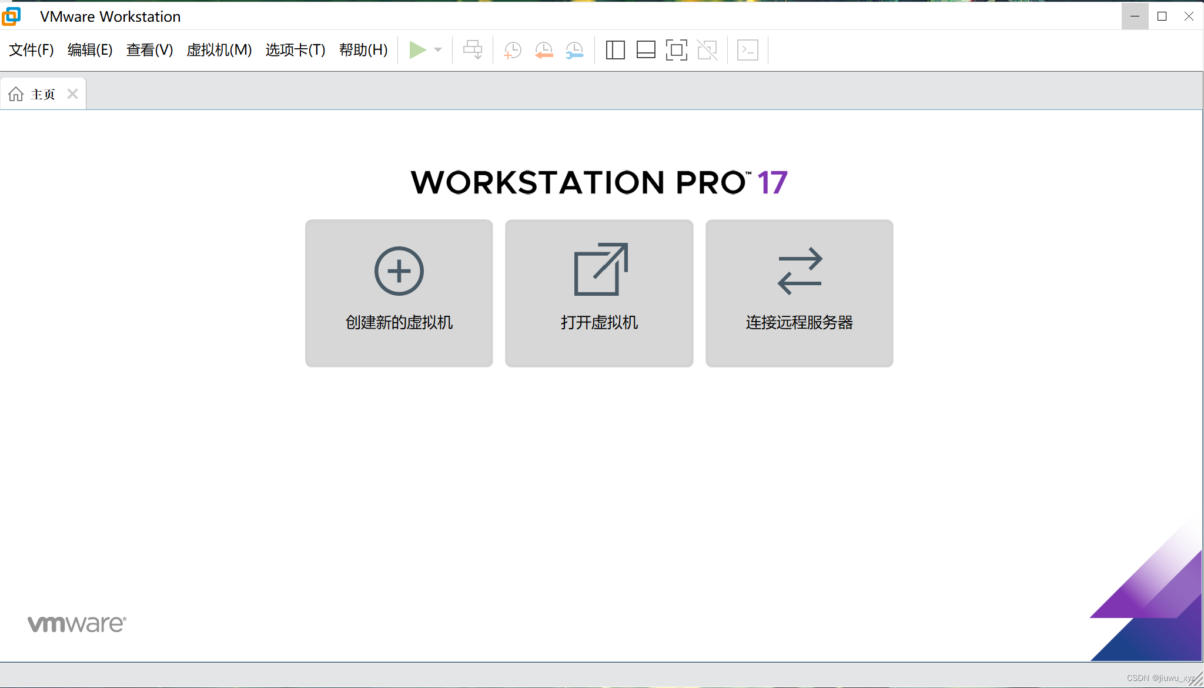Image resolution: width=1204 pixels, height=688 pixels.
Task: Click the green Power On play icon
Action: 417,50
